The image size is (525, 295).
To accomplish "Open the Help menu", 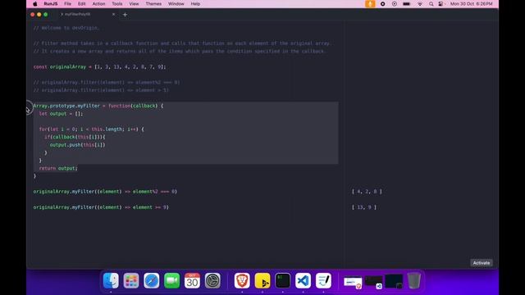I will click(x=195, y=4).
